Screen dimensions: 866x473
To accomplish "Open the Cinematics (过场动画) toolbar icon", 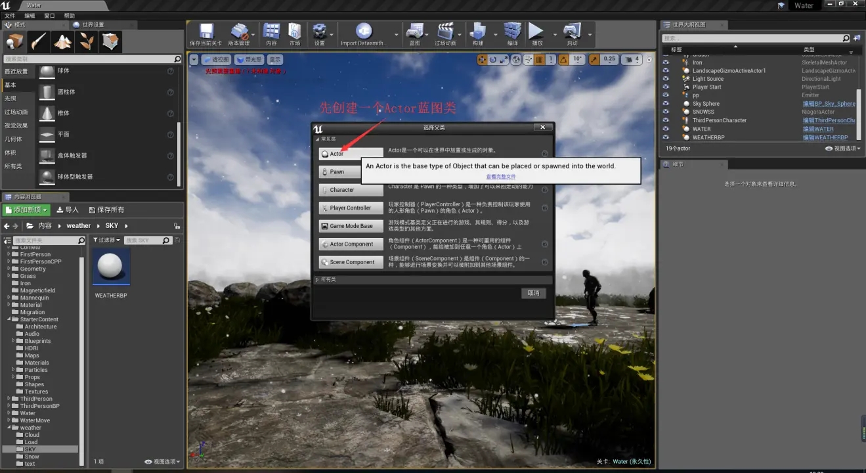I will 445,34.
